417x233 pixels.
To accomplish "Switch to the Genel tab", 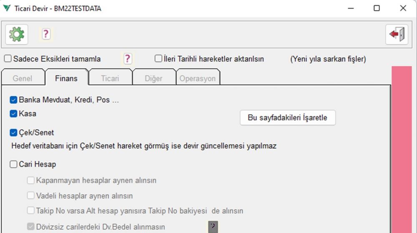I will 23,78.
